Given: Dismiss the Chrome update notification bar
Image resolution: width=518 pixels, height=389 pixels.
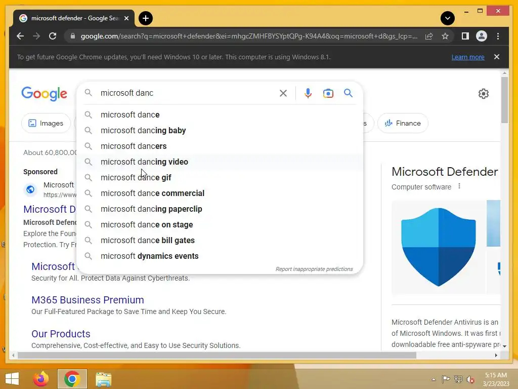Looking at the screenshot, I should click(x=497, y=57).
